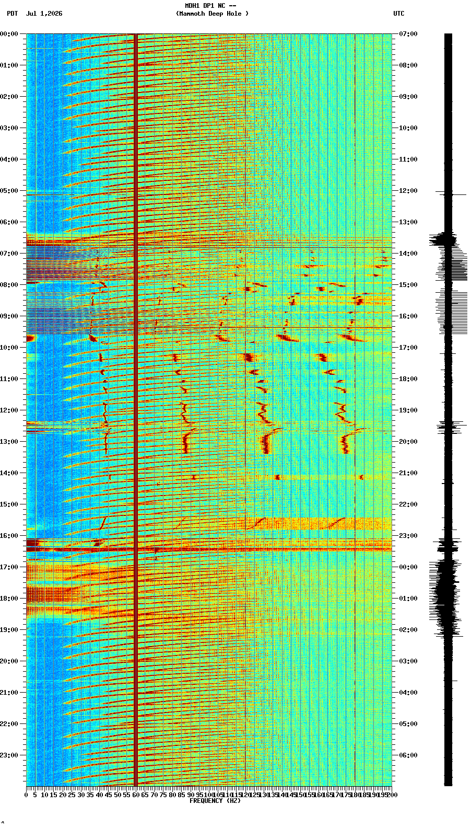This screenshot has width=471, height=828.
Task: Select the 20:00 tick label on PDT axis
Action: click(9, 661)
